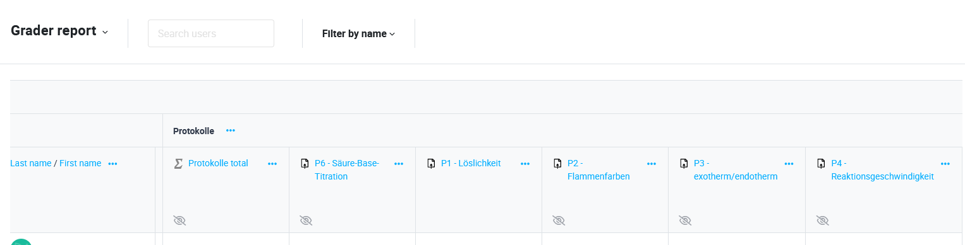Click hidden eye icon under P6 Säure-Base-Titration

coord(306,220)
